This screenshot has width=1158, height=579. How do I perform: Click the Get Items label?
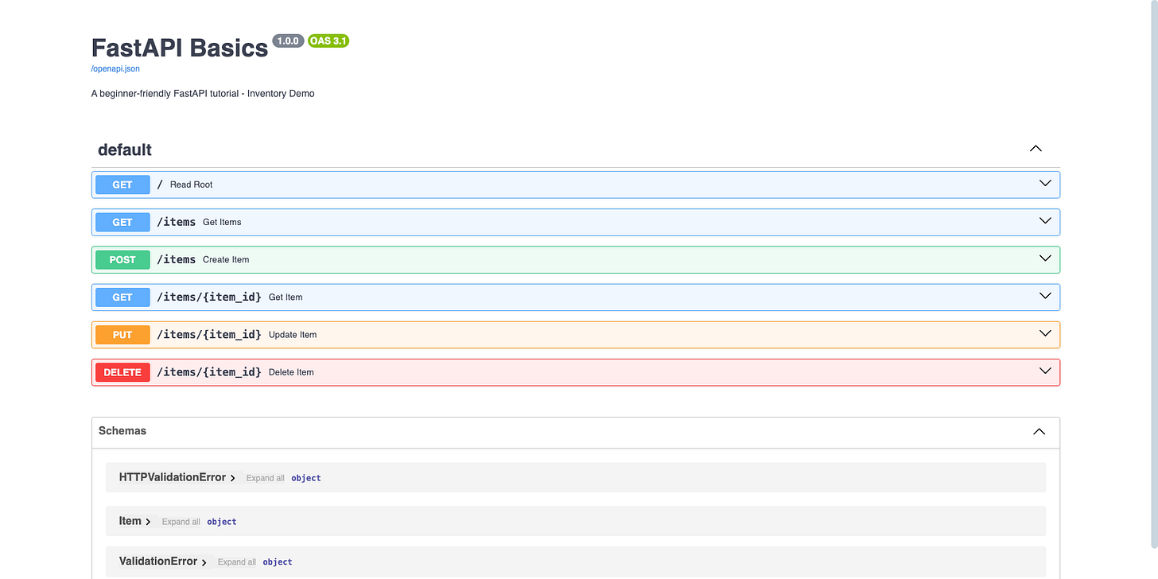[222, 222]
